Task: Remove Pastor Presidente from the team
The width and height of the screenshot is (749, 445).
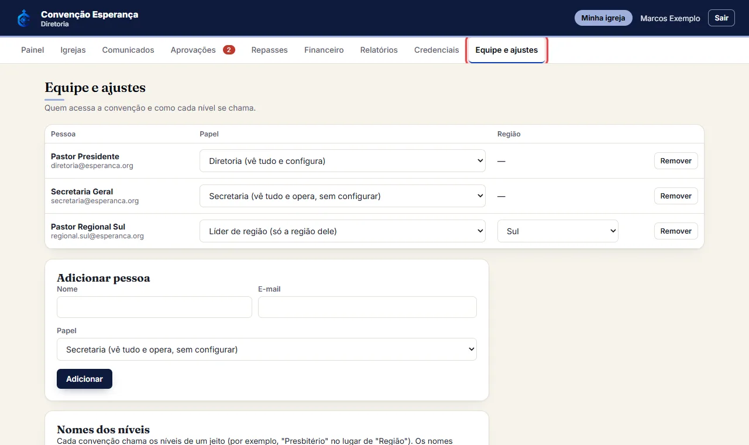Action: (x=676, y=160)
